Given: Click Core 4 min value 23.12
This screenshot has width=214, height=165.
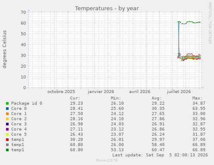Looking at the screenshot, I should (x=117, y=129).
